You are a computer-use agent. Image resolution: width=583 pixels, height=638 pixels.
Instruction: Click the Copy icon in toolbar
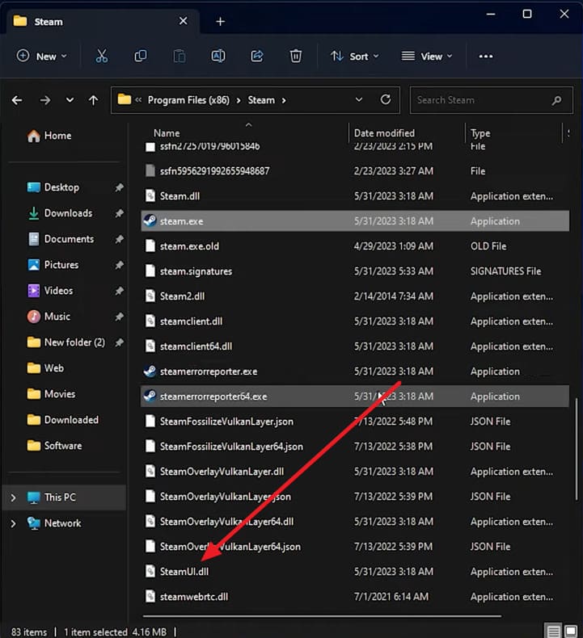tap(141, 57)
